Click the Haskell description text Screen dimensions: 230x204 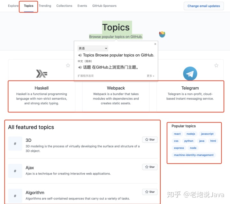tap(42, 98)
